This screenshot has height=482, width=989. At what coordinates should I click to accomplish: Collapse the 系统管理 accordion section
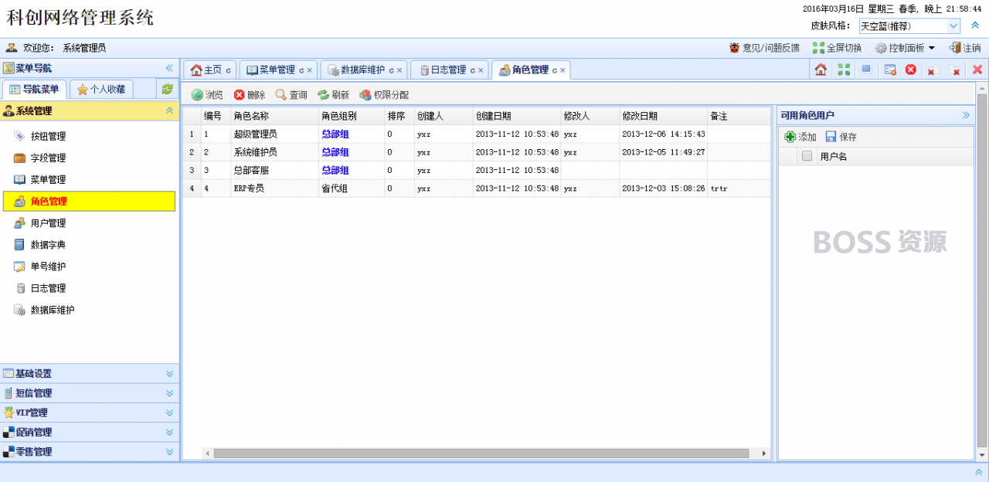tap(169, 111)
